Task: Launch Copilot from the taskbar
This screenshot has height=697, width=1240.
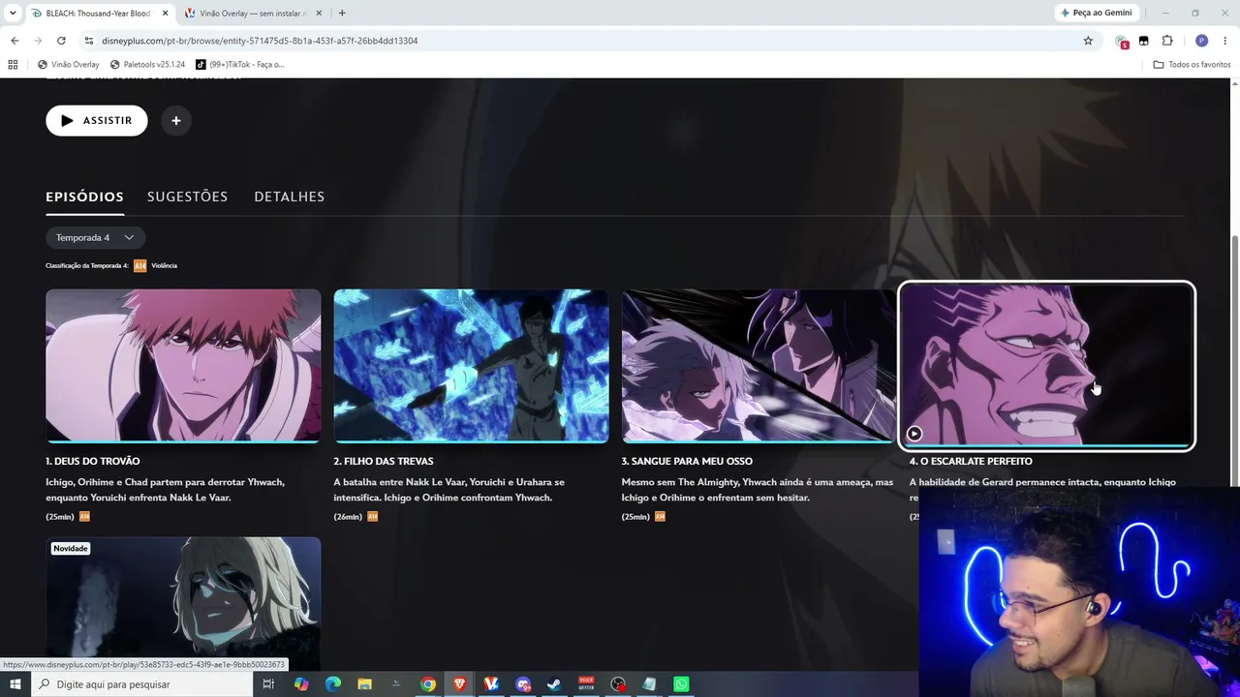Action: [301, 684]
